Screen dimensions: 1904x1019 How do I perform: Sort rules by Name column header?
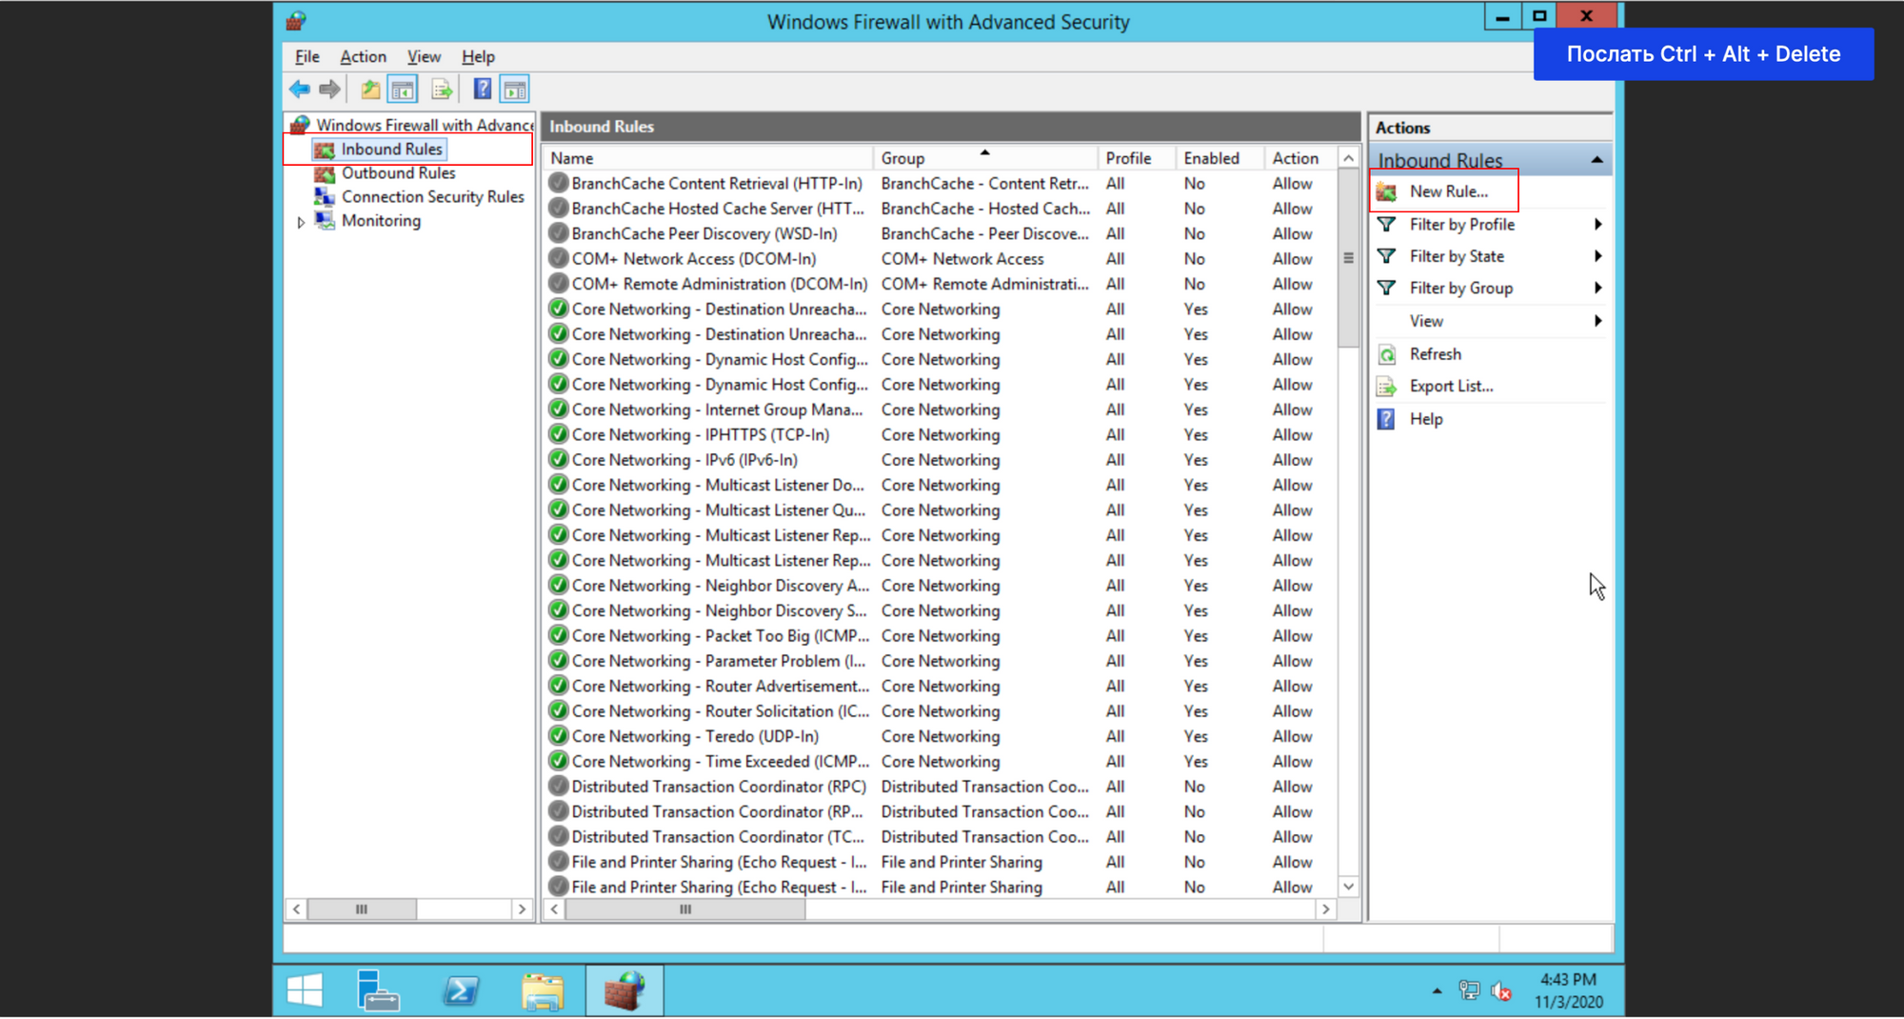[707, 158]
